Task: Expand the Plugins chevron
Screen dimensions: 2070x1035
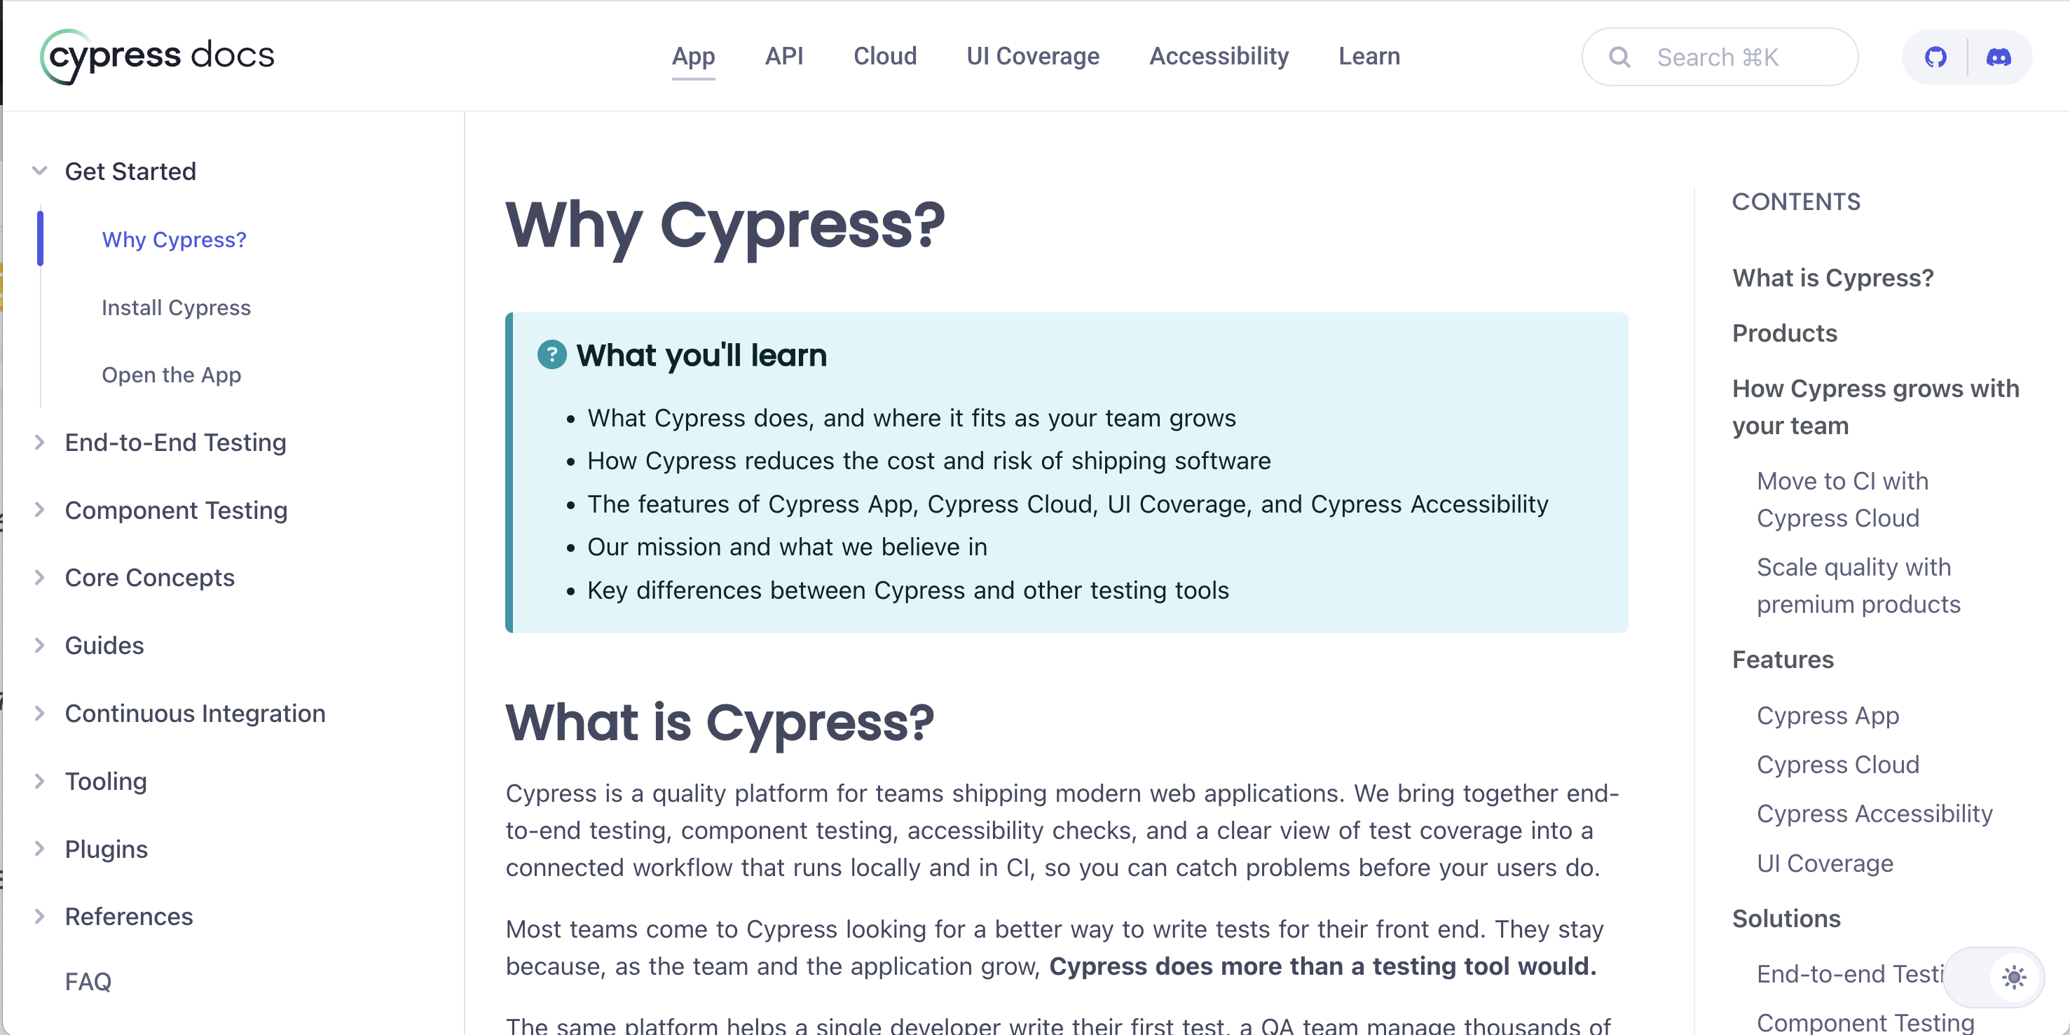Action: (x=39, y=849)
